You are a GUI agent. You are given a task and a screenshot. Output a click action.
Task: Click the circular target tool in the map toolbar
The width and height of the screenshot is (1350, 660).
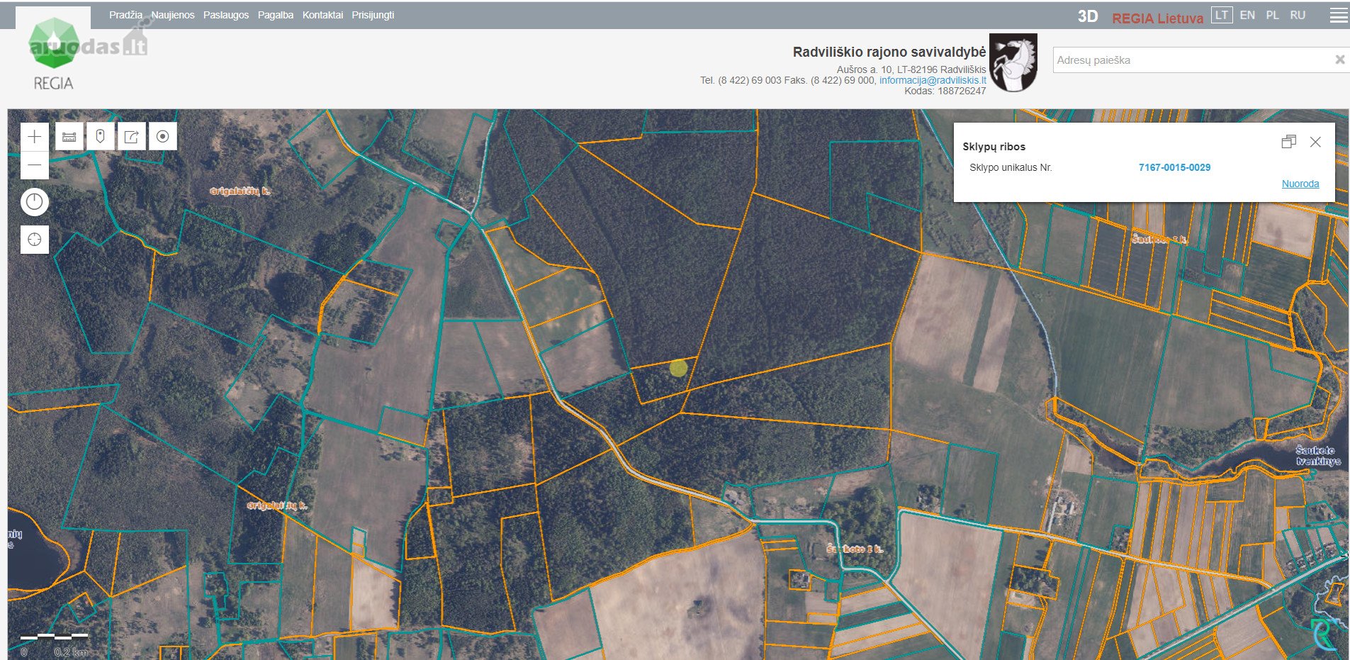[163, 137]
